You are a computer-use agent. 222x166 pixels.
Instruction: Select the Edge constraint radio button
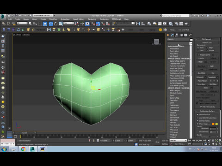(207, 47)
